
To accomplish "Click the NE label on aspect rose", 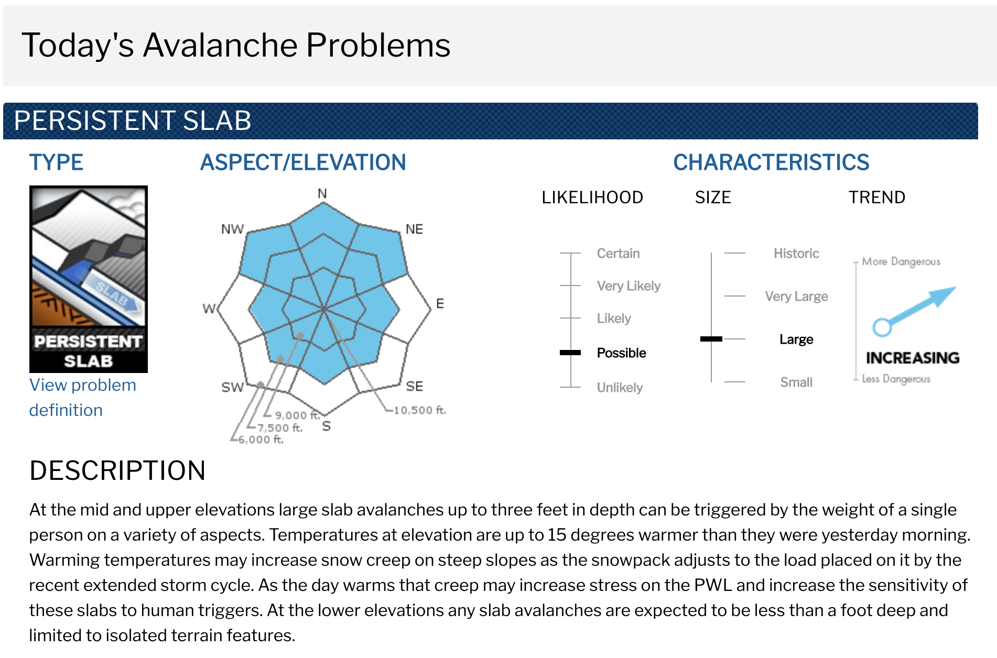I will pyautogui.click(x=414, y=229).
